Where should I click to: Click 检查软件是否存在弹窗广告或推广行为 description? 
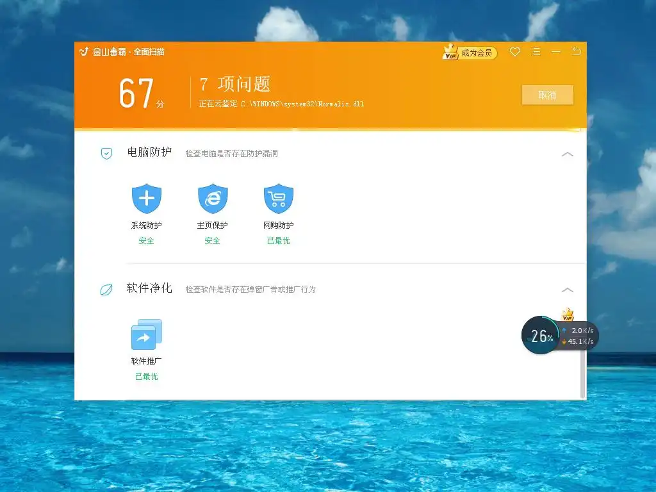(250, 290)
